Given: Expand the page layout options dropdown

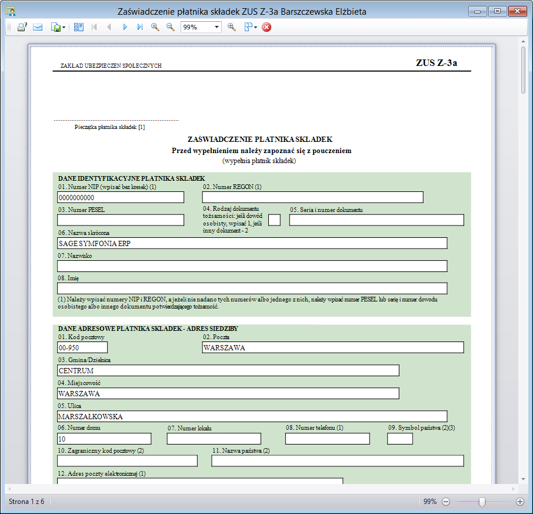Looking at the screenshot, I should [x=255, y=27].
